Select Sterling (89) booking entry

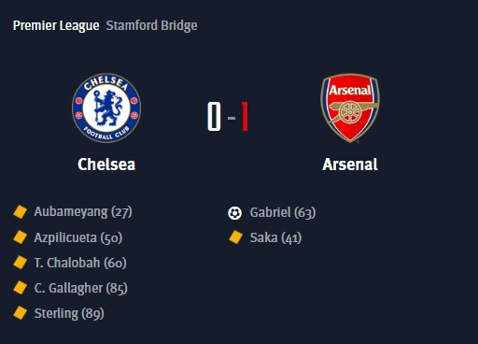pos(69,313)
